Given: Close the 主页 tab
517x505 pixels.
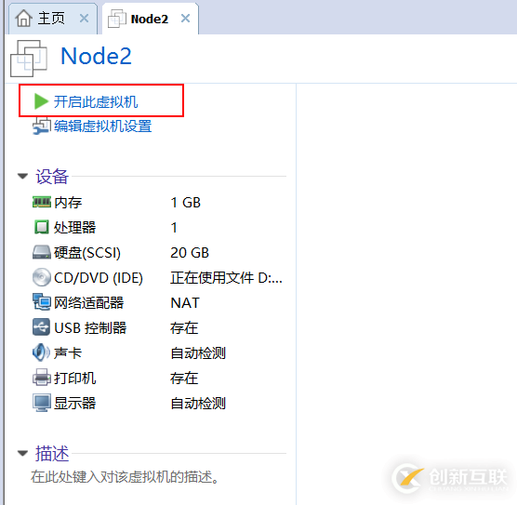Looking at the screenshot, I should [84, 19].
